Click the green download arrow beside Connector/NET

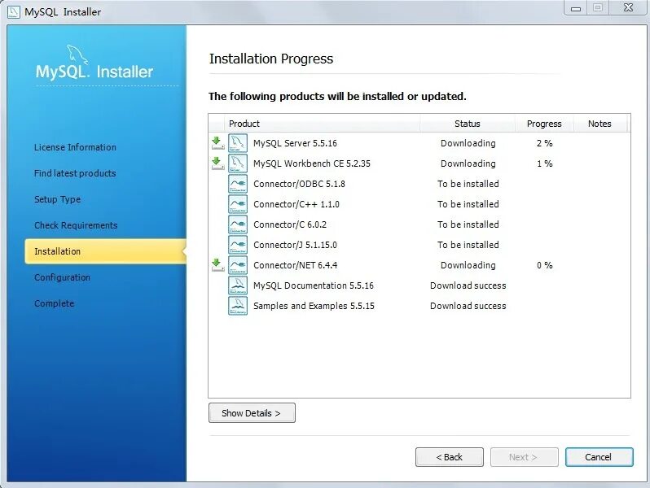coord(217,264)
